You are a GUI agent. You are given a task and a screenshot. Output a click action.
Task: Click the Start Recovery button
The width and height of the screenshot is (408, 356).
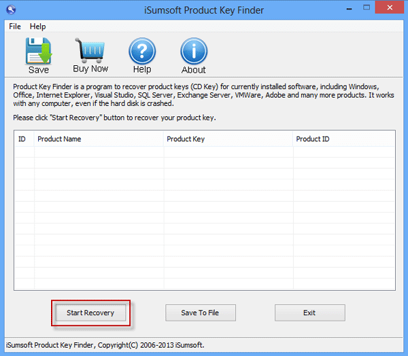tap(90, 313)
